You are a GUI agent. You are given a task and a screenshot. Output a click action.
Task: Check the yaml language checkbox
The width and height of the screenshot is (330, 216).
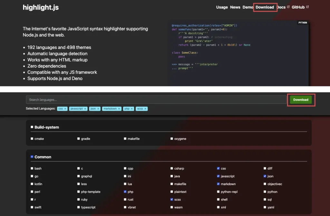coord(265,207)
